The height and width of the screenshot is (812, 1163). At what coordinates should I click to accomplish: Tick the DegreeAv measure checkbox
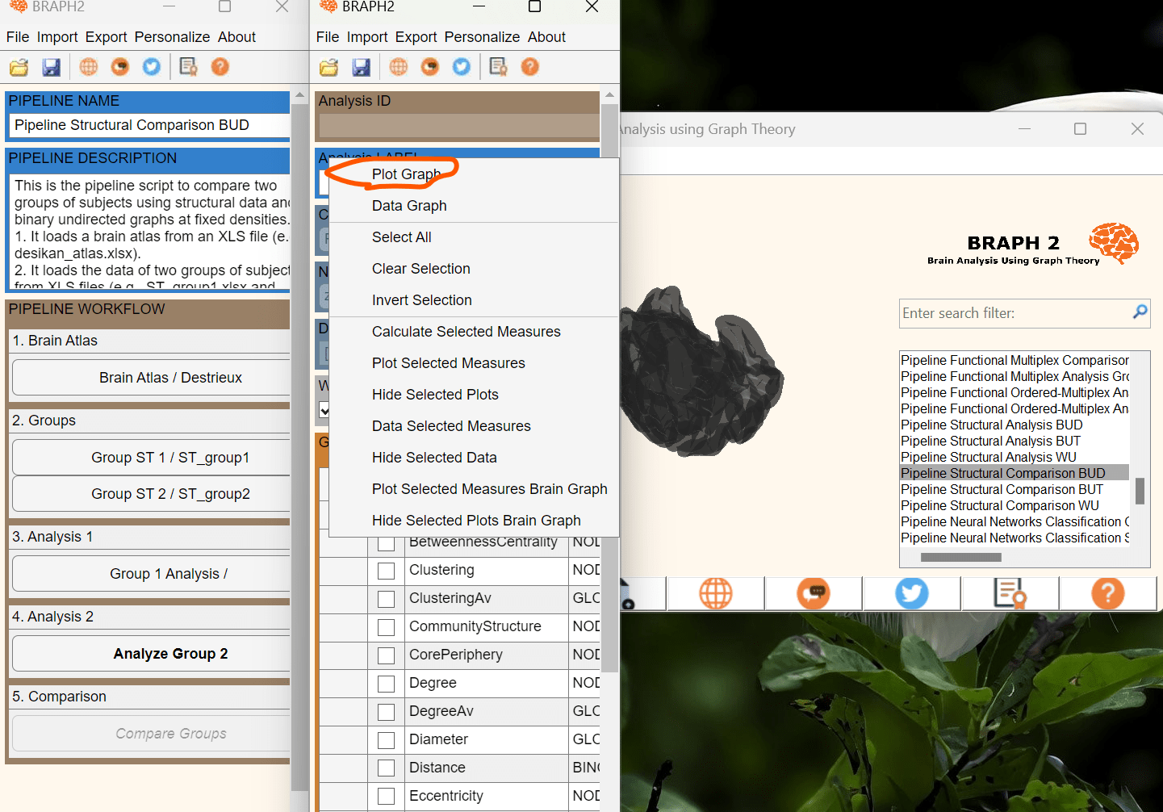coord(387,712)
